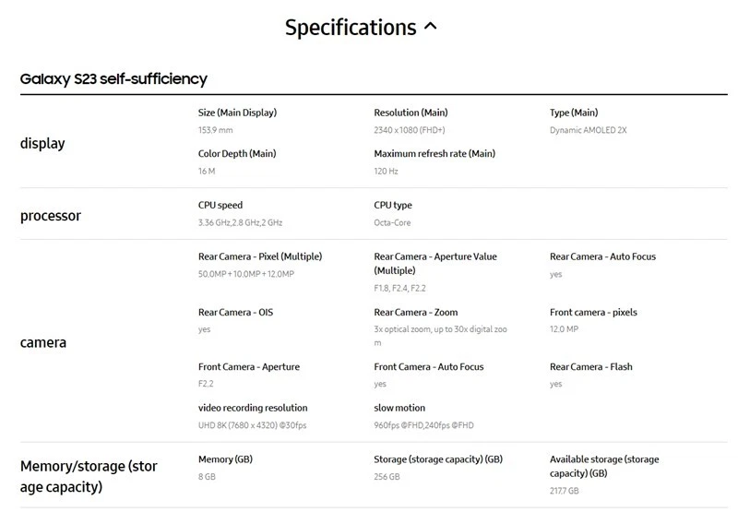Click the slow motion spec label
The height and width of the screenshot is (512, 738).
(x=399, y=408)
